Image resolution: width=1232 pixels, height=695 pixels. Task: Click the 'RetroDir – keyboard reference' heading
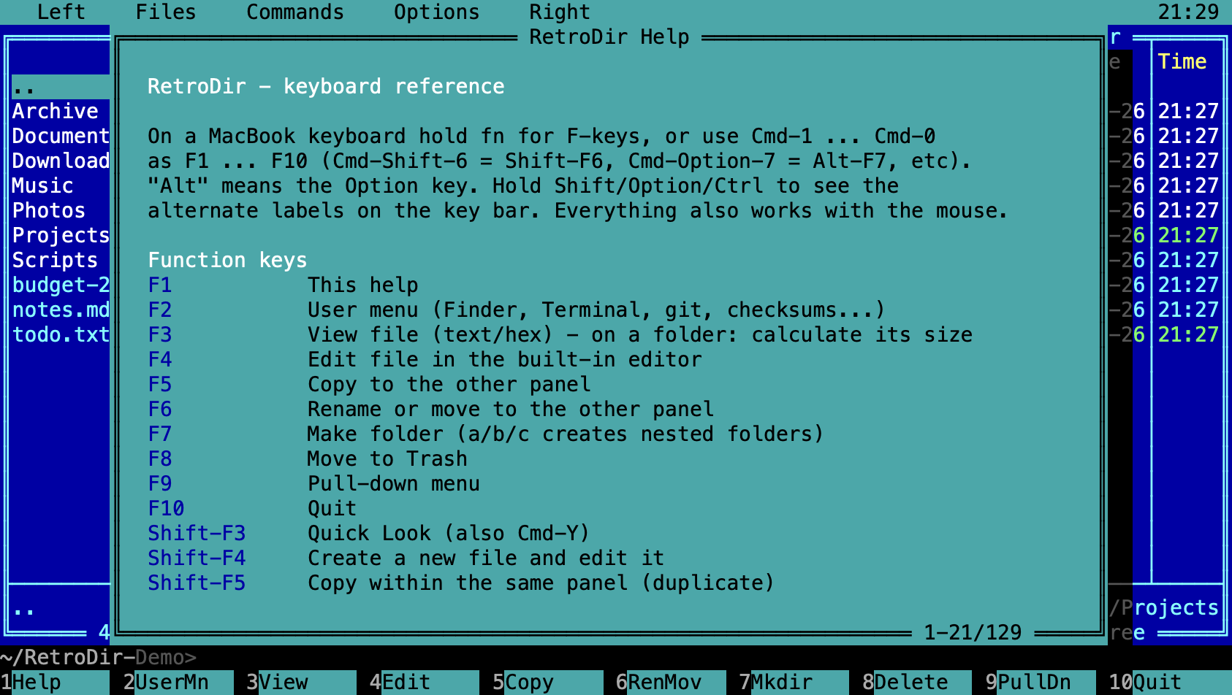click(326, 87)
